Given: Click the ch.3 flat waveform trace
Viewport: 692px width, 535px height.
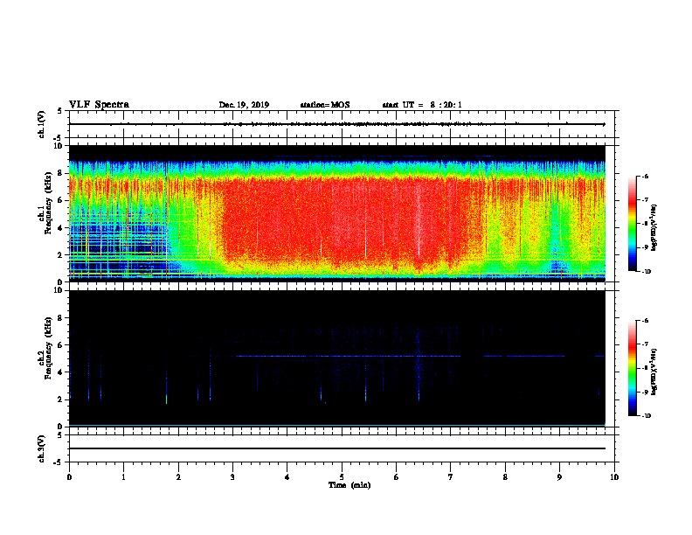Looking at the screenshot, I should 337,448.
